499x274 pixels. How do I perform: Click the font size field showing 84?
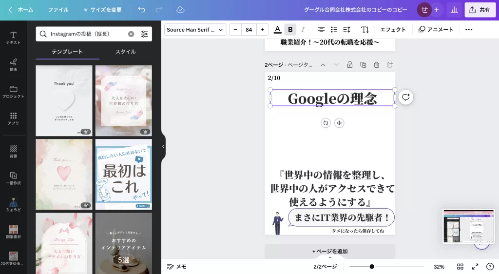pyautogui.click(x=249, y=30)
